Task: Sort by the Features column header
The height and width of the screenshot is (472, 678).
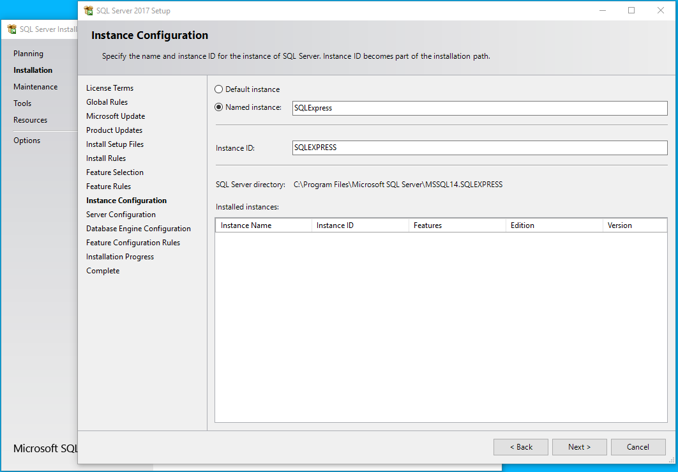Action: pos(457,225)
